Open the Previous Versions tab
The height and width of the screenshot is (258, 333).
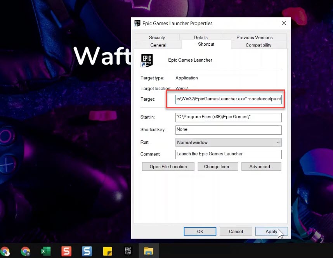pos(255,37)
